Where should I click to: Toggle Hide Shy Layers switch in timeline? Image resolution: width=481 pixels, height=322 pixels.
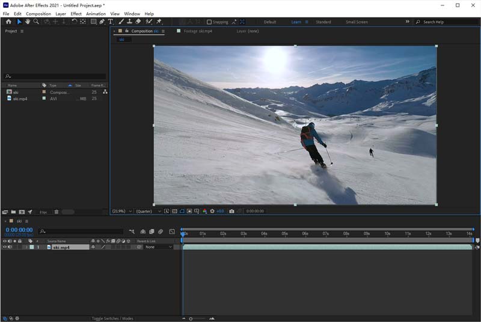click(143, 232)
